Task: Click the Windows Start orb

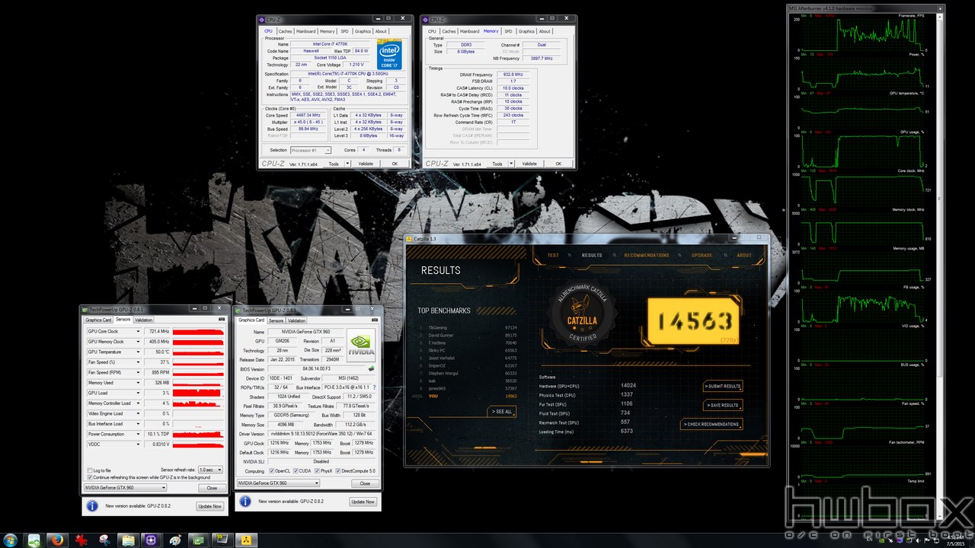Action: [x=11, y=540]
